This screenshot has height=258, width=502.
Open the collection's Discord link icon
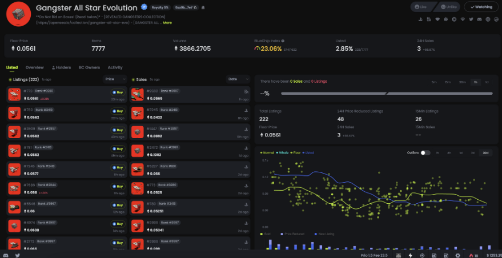click(x=479, y=19)
